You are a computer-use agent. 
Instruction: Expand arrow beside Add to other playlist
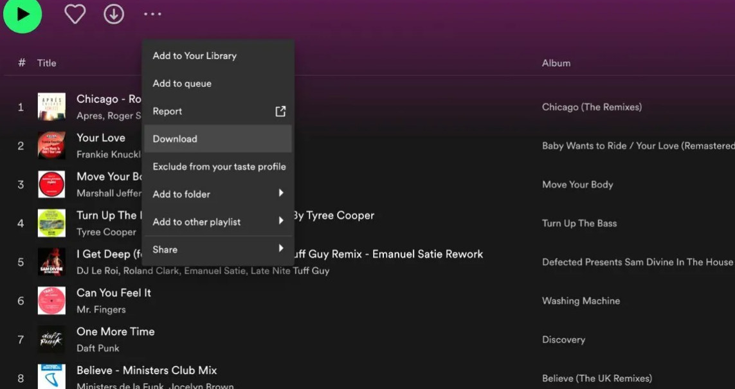point(281,221)
